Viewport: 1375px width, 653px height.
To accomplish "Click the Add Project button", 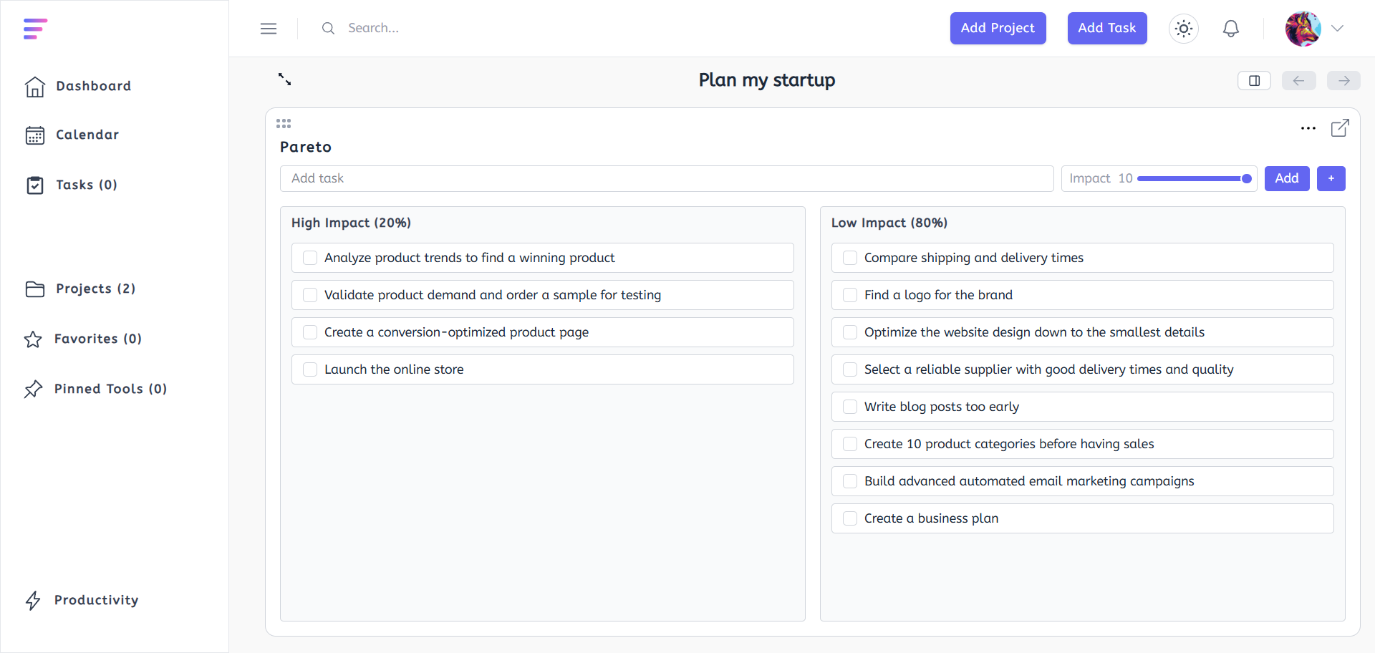I will click(x=998, y=28).
